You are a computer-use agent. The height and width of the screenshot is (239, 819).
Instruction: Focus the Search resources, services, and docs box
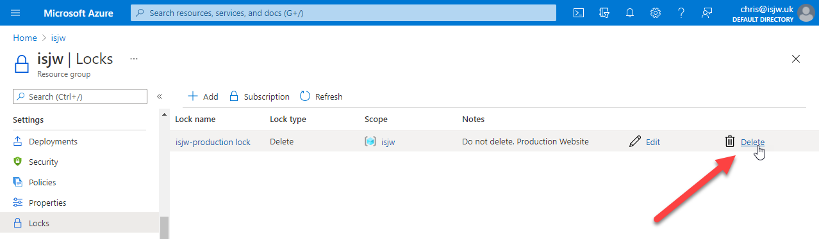click(x=343, y=13)
